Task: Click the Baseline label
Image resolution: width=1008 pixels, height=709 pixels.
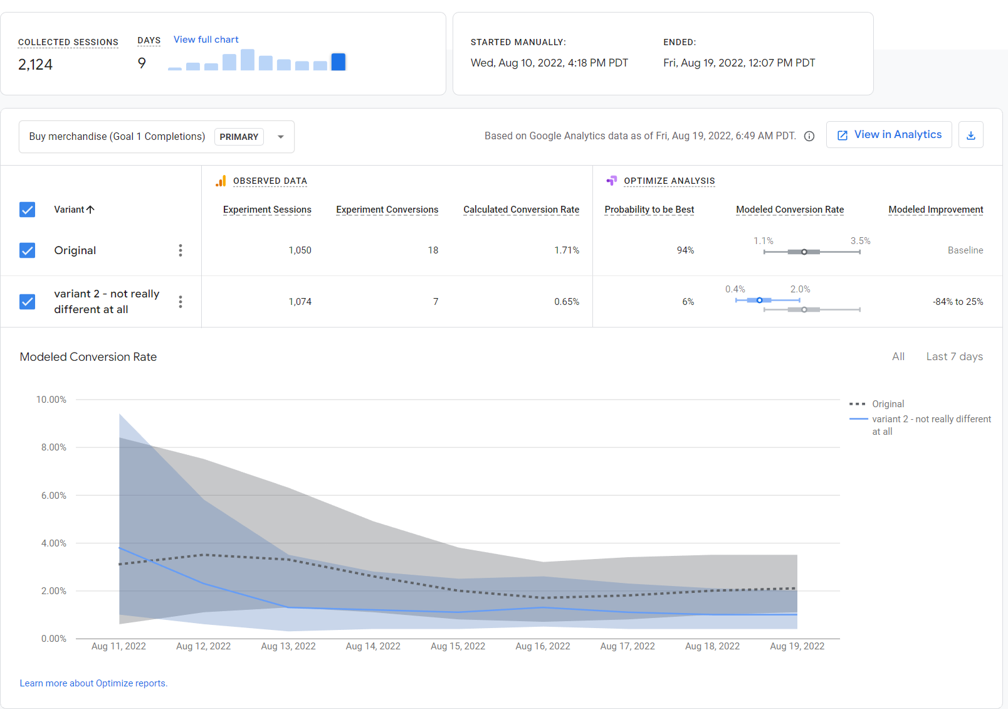Action: pos(965,250)
